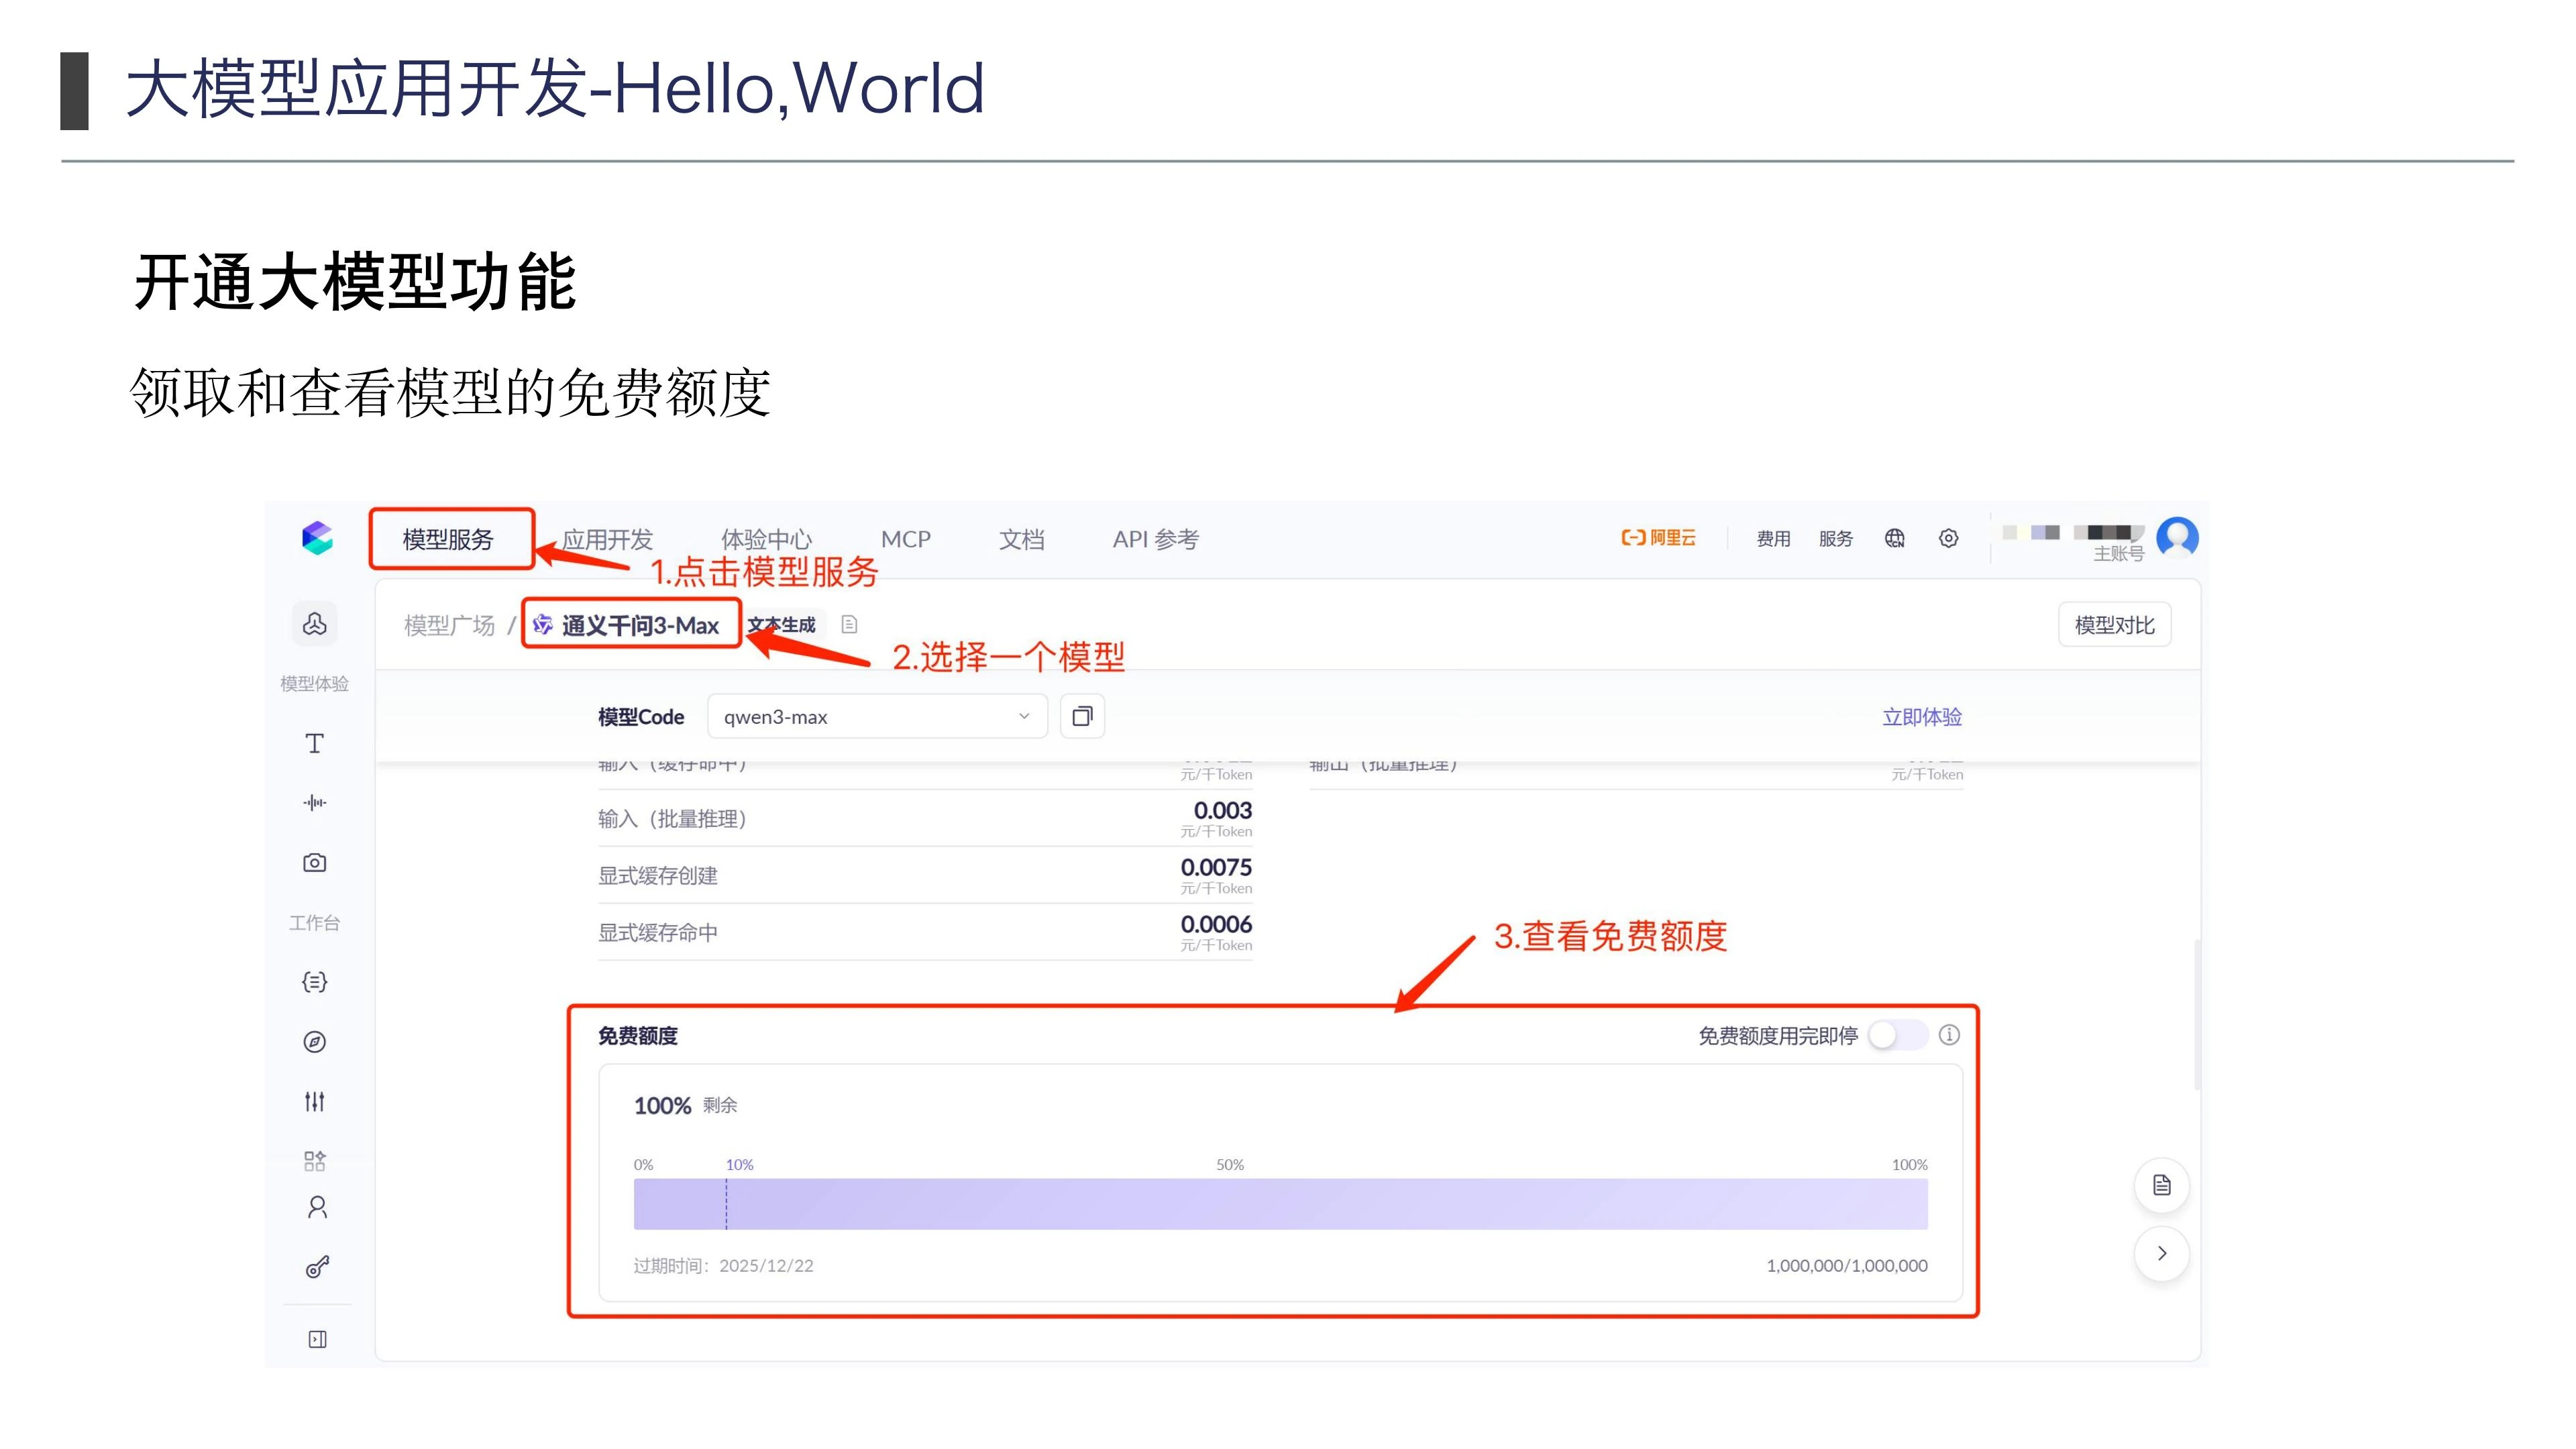The height and width of the screenshot is (1449, 2576).
Task: Open the camera vision sidebar icon
Action: pos(315,862)
